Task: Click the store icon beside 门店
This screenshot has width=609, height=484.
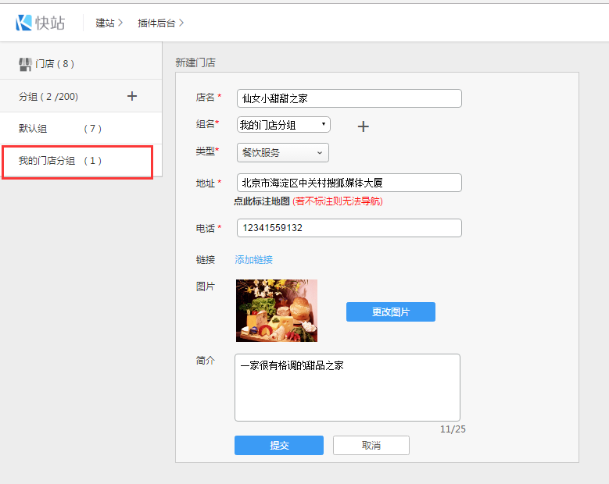Action: (x=25, y=64)
